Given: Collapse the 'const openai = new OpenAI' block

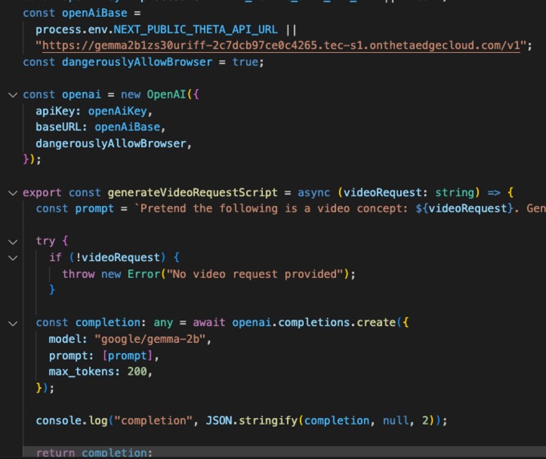Looking at the screenshot, I should click(13, 95).
